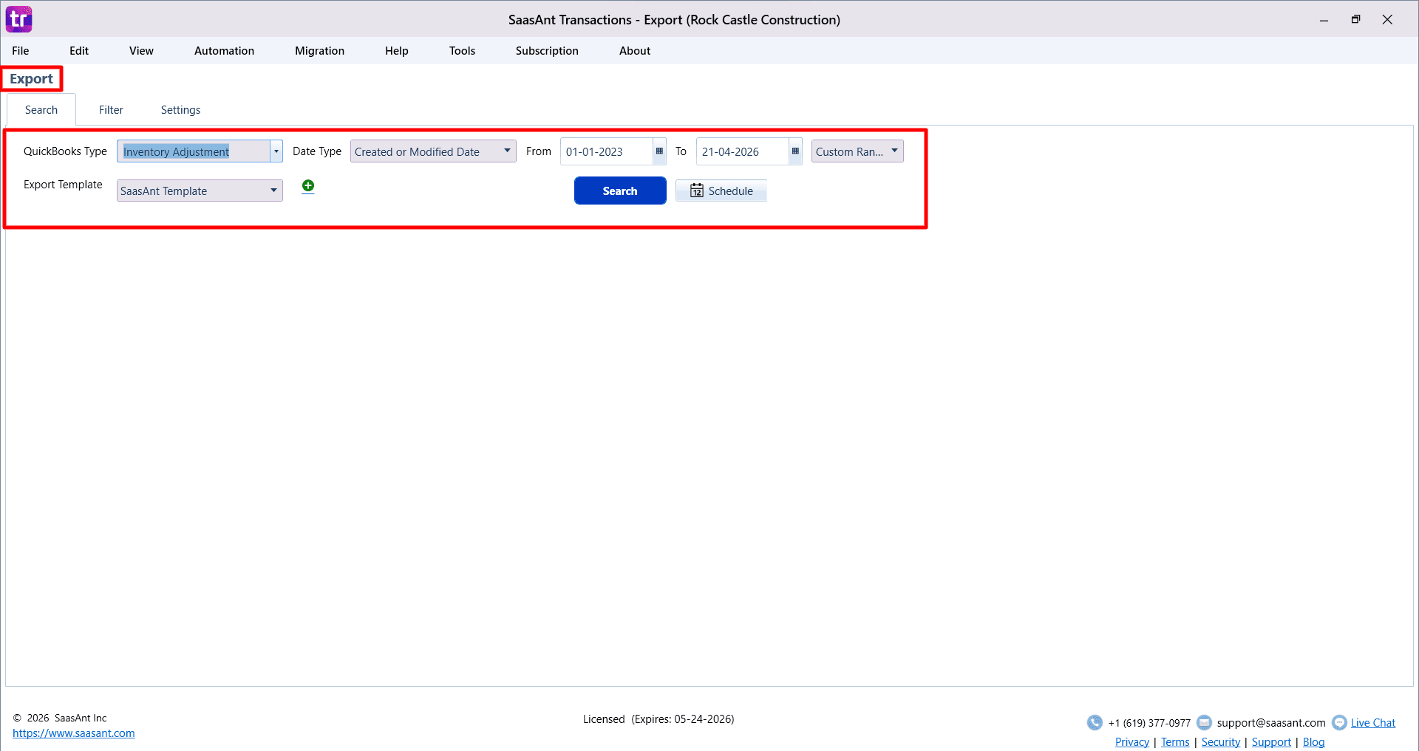Open the Custom Range dropdown
The height and width of the screenshot is (751, 1419).
(857, 151)
